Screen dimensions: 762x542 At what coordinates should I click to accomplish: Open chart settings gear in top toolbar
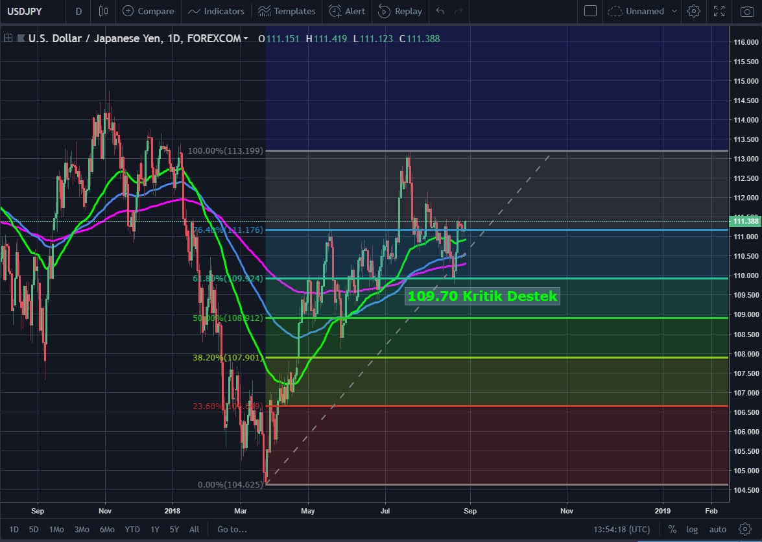pos(694,11)
